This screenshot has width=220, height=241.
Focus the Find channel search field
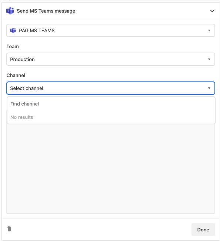111,104
